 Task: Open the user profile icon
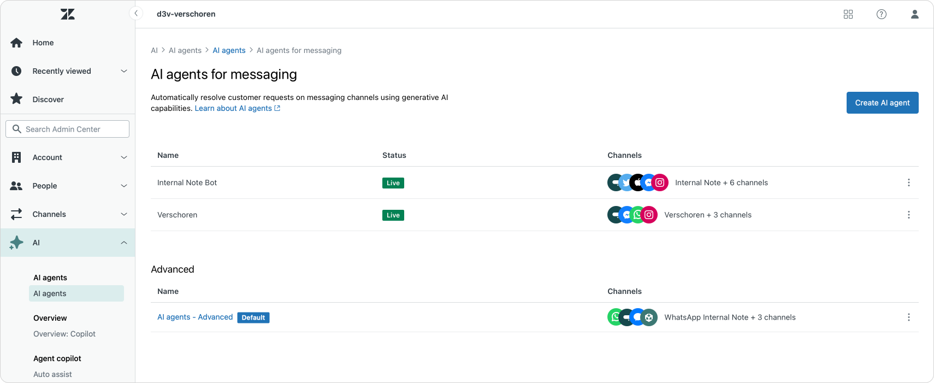[x=914, y=14]
